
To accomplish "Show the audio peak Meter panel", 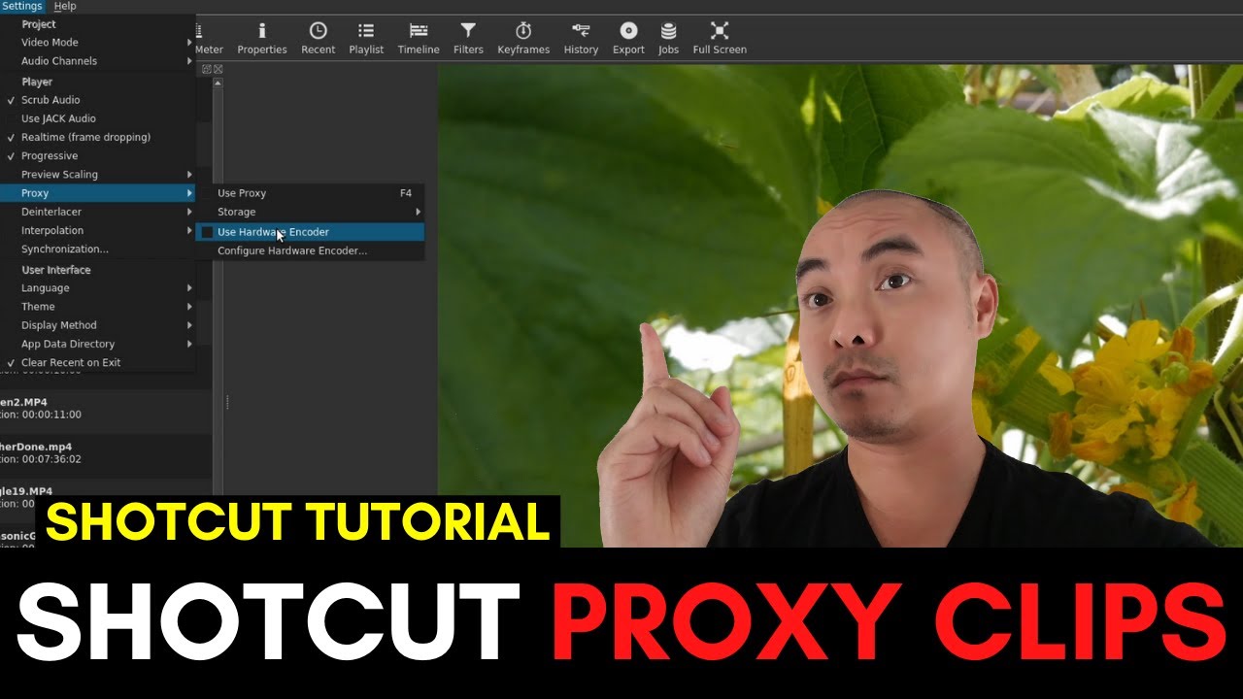I will [x=209, y=39].
